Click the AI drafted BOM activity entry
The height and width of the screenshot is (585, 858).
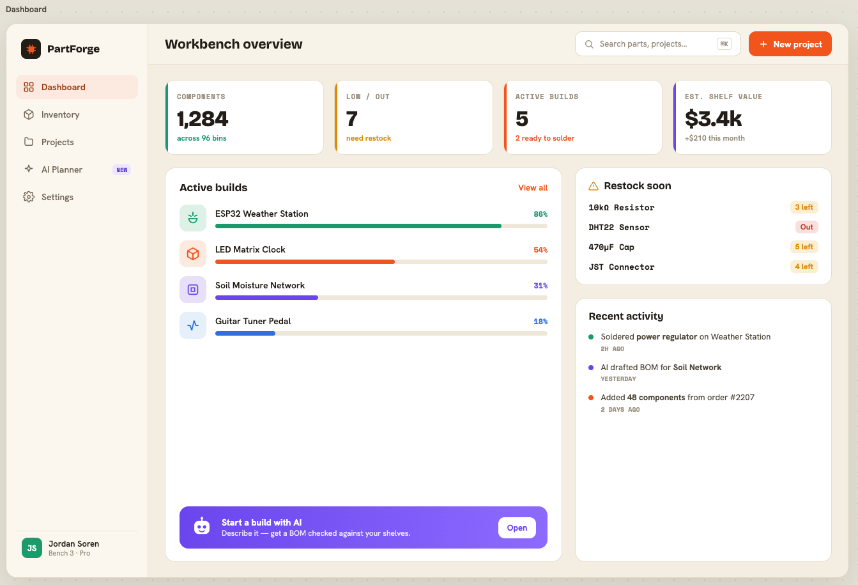click(703, 373)
